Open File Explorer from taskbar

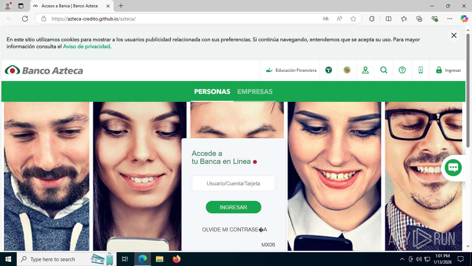pyautogui.click(x=159, y=259)
